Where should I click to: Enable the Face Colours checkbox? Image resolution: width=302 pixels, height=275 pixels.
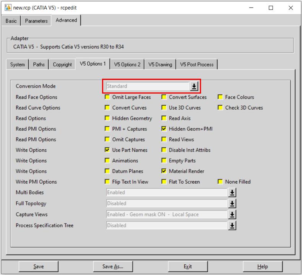pos(220,97)
